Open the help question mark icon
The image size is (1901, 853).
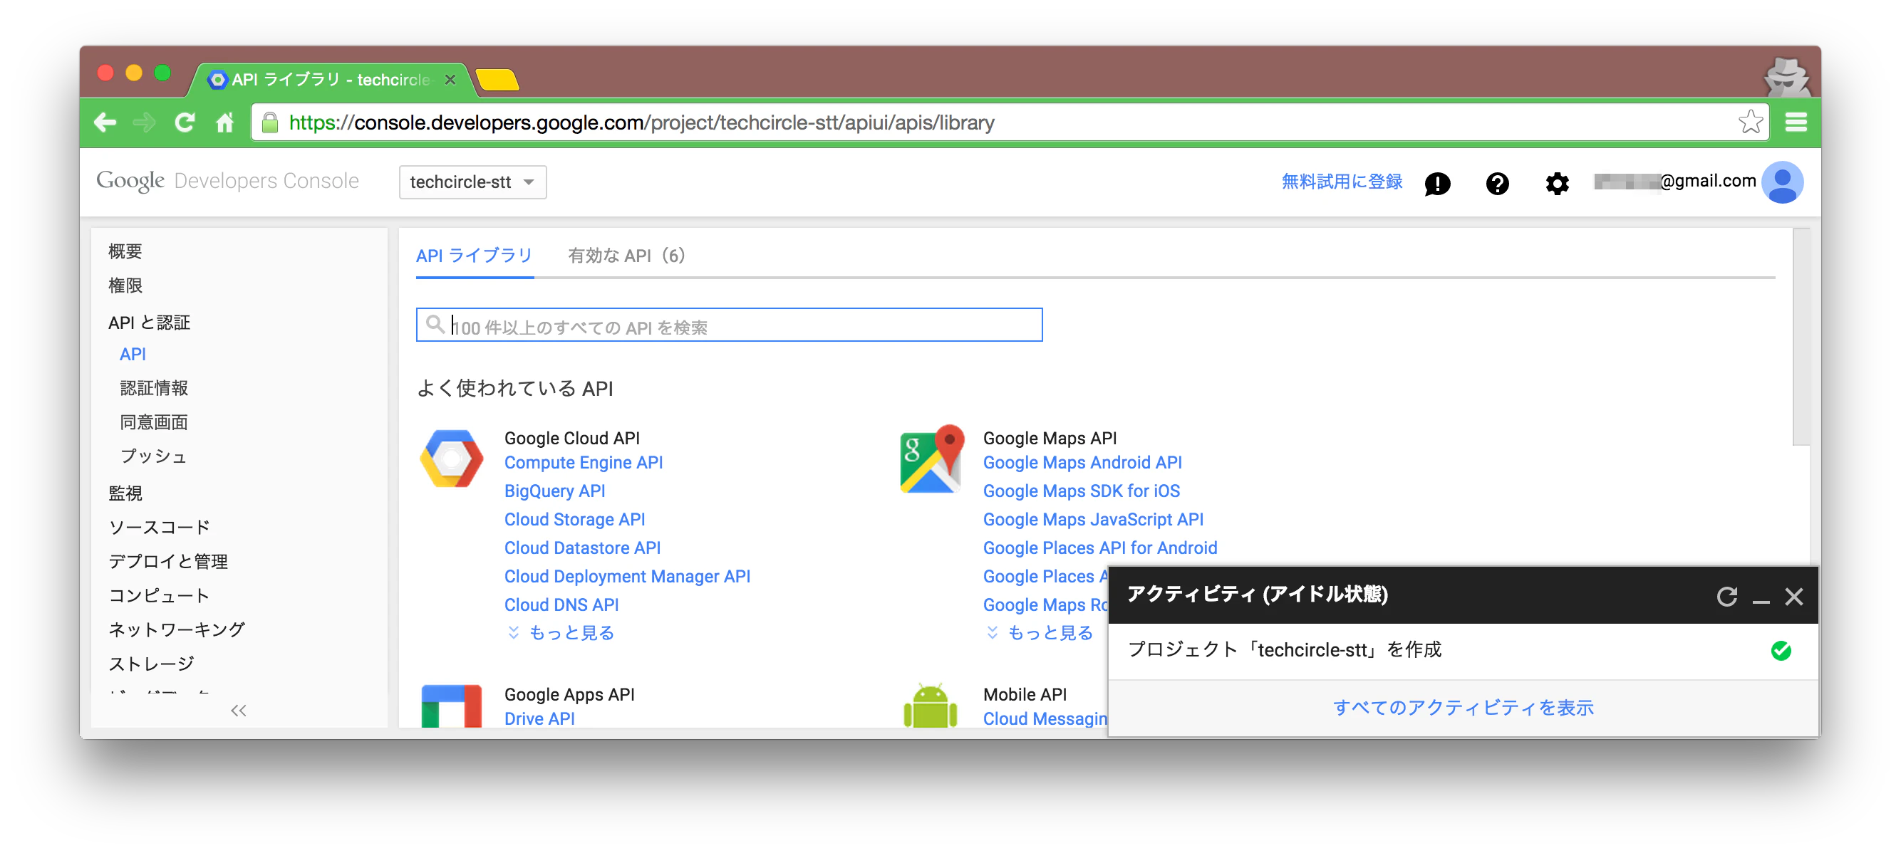[1496, 183]
